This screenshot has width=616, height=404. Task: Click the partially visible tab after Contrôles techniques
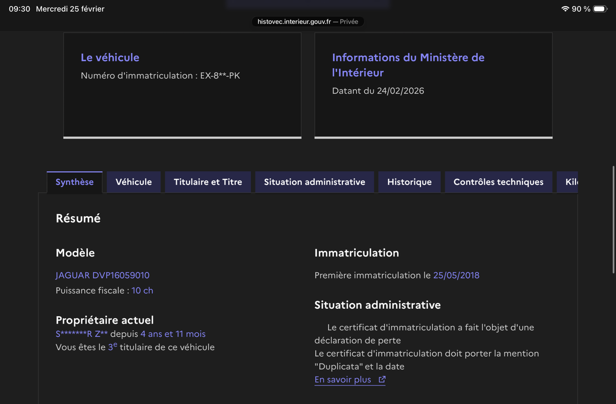click(x=571, y=182)
